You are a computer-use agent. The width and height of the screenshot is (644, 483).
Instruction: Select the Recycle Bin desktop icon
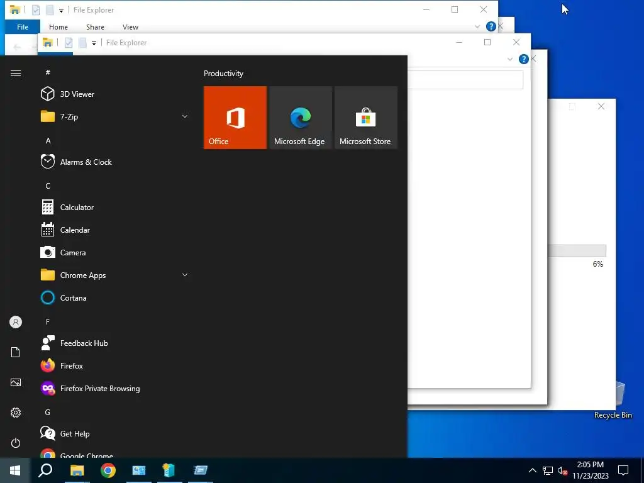click(x=613, y=401)
